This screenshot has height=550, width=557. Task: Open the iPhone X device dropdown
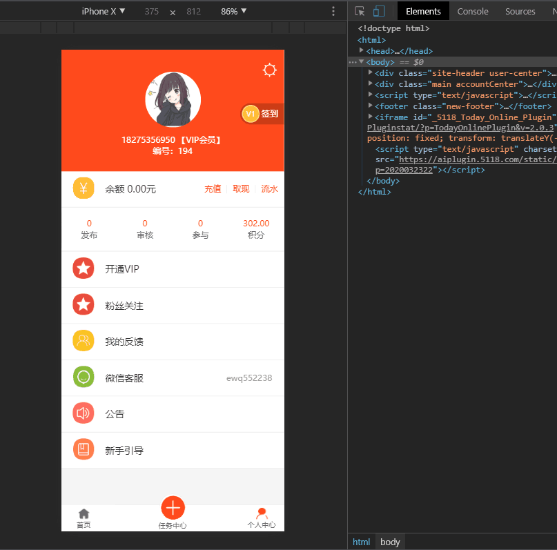click(x=104, y=11)
